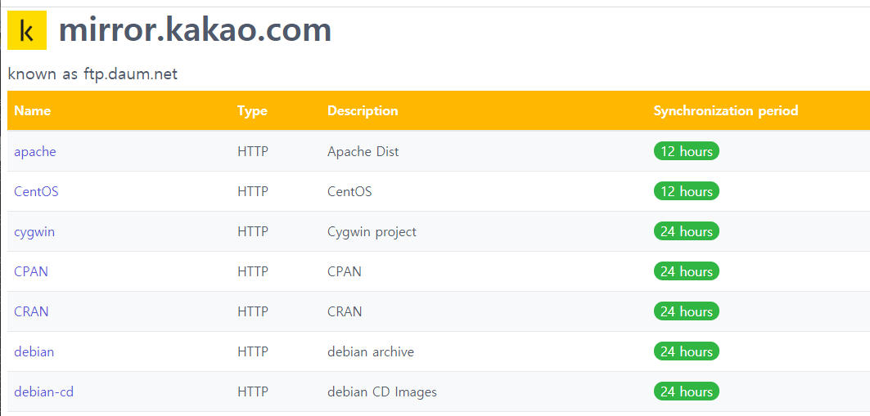The image size is (870, 416).
Task: Click the Type column header
Action: tap(252, 111)
